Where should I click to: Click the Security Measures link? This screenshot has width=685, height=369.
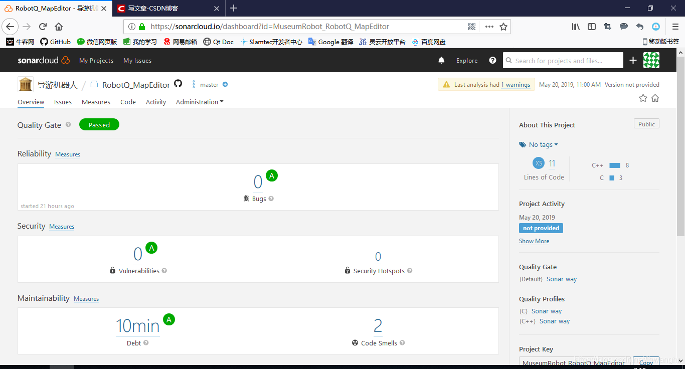[62, 227]
